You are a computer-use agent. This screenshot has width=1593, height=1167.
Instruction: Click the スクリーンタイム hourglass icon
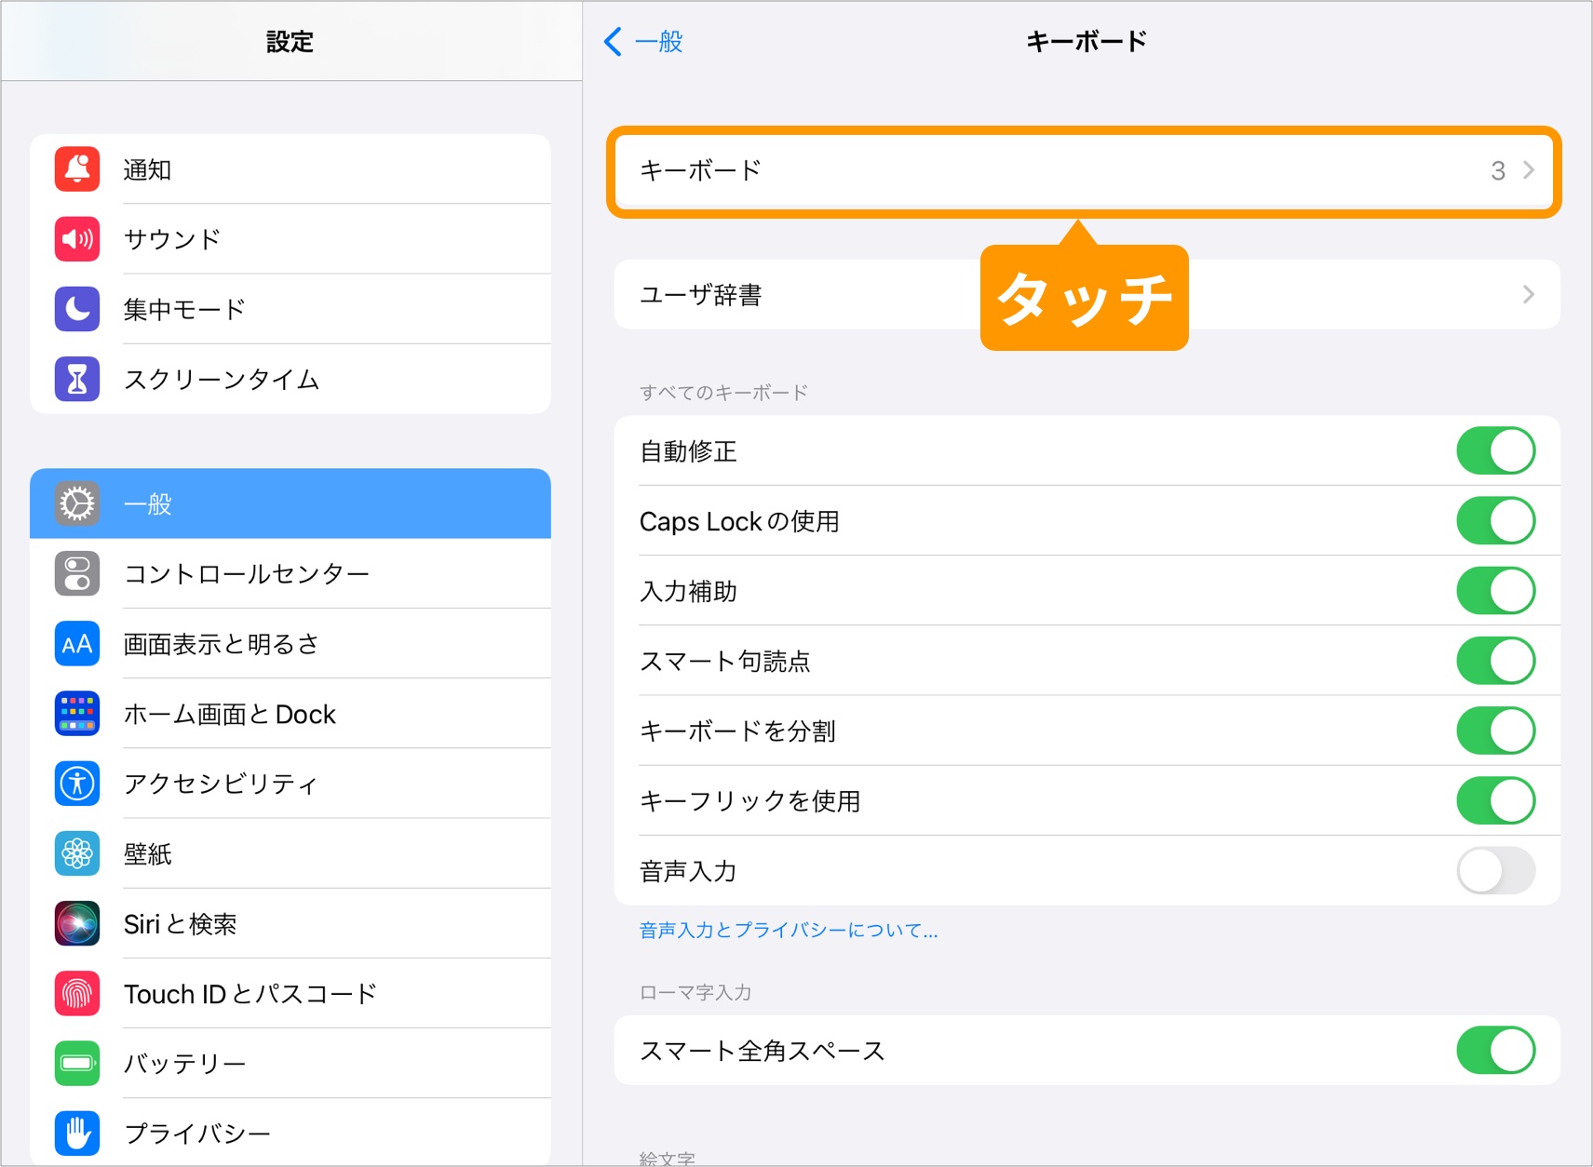76,378
